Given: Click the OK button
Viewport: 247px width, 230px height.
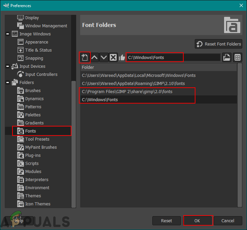Looking at the screenshot, I should pyautogui.click(x=197, y=221).
